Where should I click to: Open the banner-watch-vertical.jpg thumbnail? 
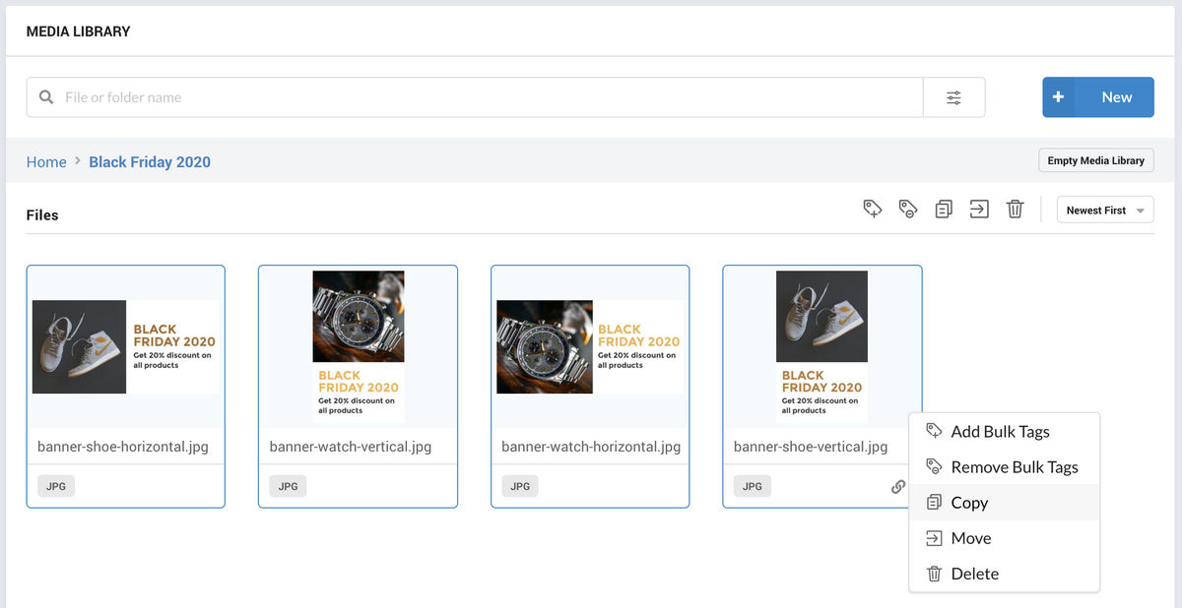coord(358,346)
